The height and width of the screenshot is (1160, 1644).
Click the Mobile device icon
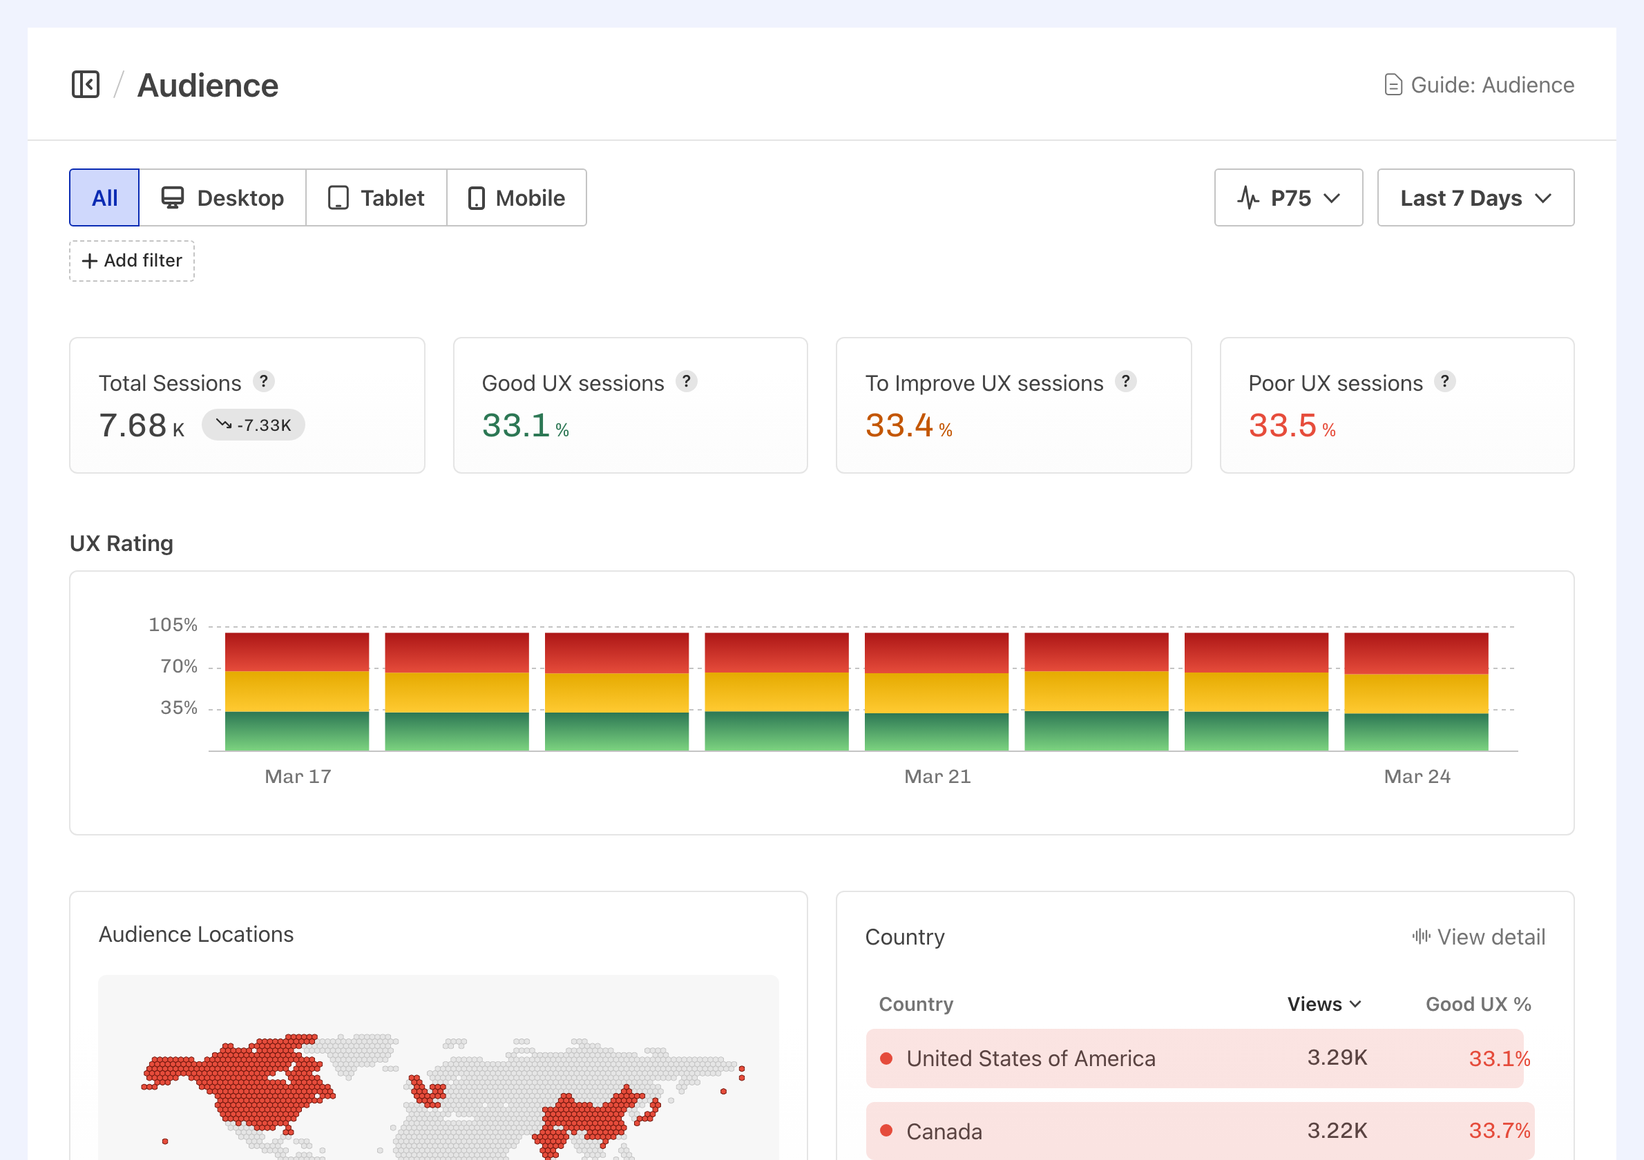tap(475, 197)
